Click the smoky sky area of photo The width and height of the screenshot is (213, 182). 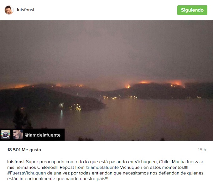click(x=106, y=50)
